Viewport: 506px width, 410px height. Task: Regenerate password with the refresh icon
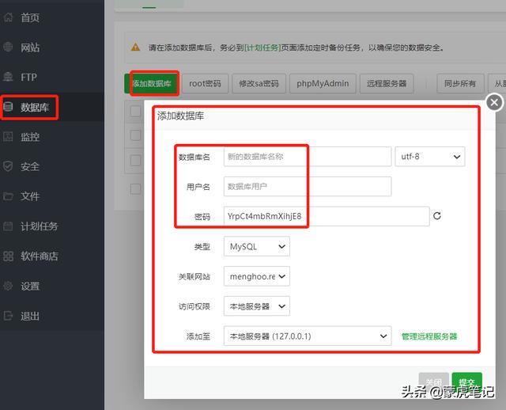[436, 216]
